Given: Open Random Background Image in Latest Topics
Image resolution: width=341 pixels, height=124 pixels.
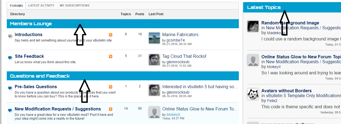Looking at the screenshot, I should (290, 23).
